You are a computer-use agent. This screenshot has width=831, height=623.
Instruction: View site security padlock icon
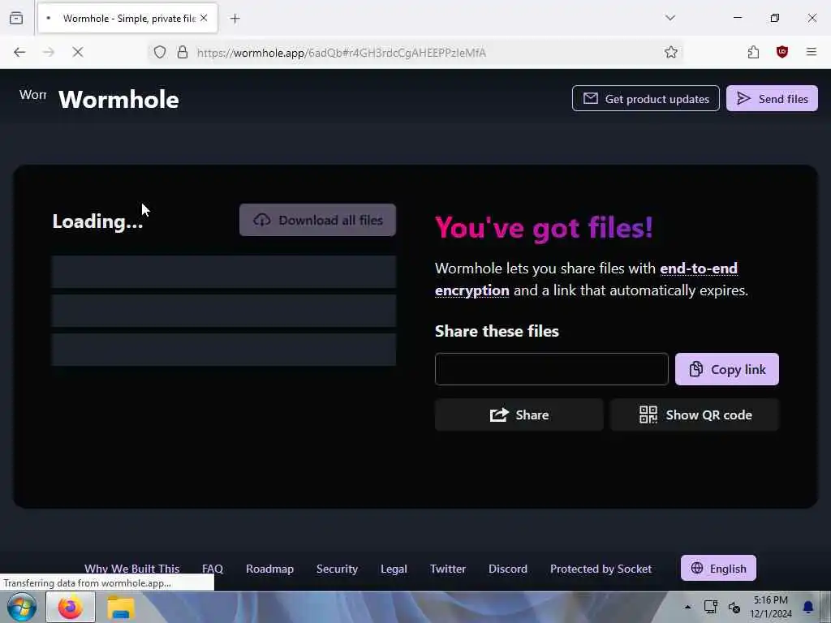pos(183,52)
